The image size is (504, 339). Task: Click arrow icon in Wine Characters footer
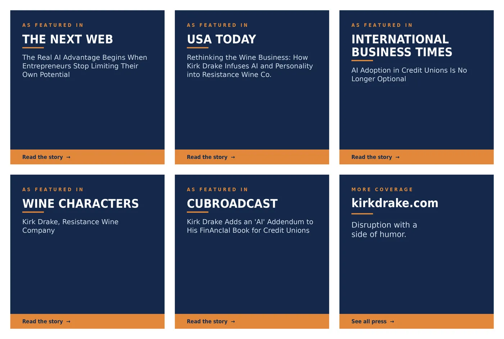click(x=68, y=322)
